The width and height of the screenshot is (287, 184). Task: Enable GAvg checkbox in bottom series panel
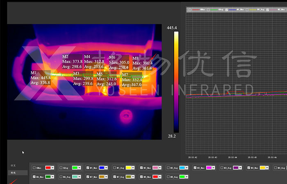point(61,168)
